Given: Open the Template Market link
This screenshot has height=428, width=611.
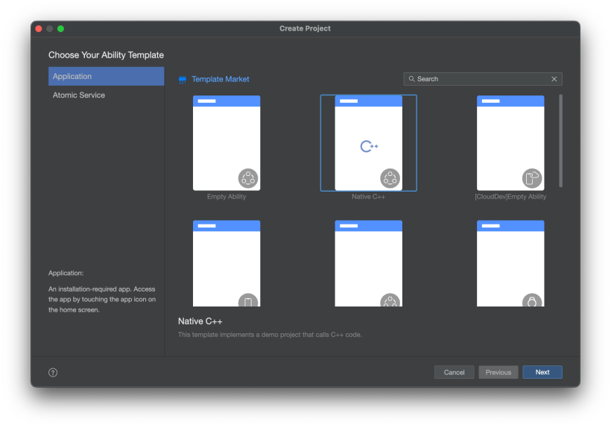Looking at the screenshot, I should (221, 79).
